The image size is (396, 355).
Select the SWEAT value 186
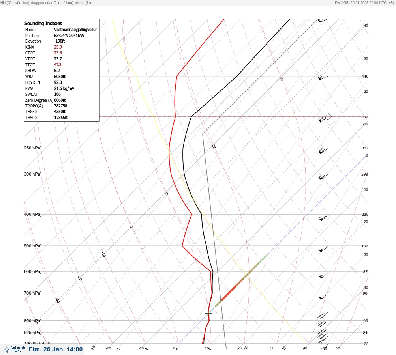click(57, 94)
